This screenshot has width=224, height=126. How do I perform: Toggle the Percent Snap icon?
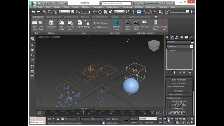click(155, 12)
